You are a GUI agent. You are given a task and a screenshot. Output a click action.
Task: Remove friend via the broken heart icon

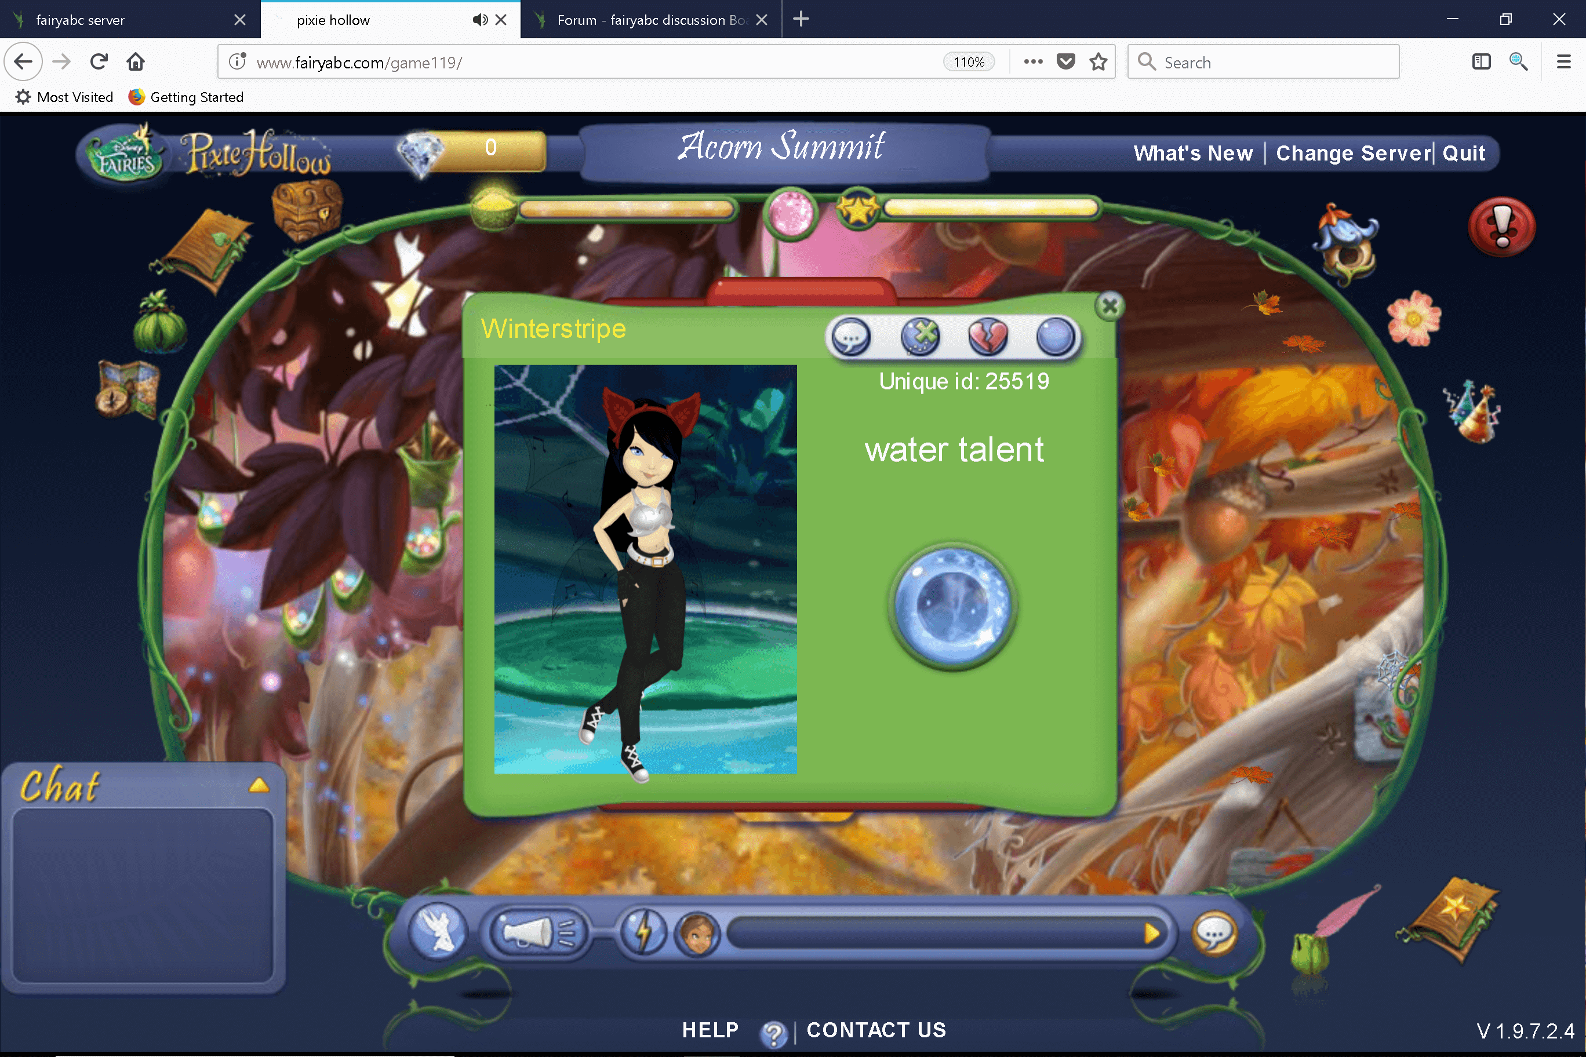[x=987, y=337]
